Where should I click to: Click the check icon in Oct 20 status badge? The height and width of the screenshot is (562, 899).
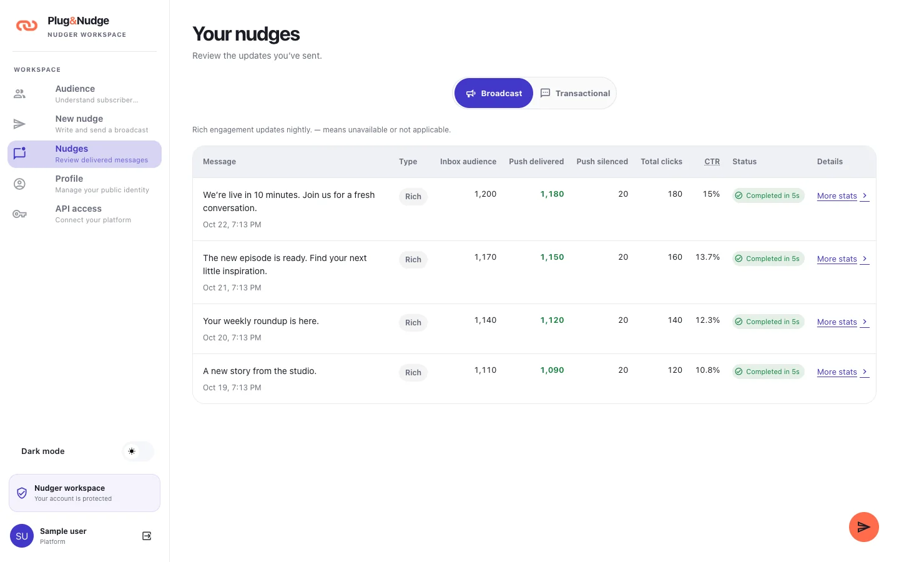pyautogui.click(x=739, y=322)
